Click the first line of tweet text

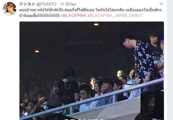90,10
